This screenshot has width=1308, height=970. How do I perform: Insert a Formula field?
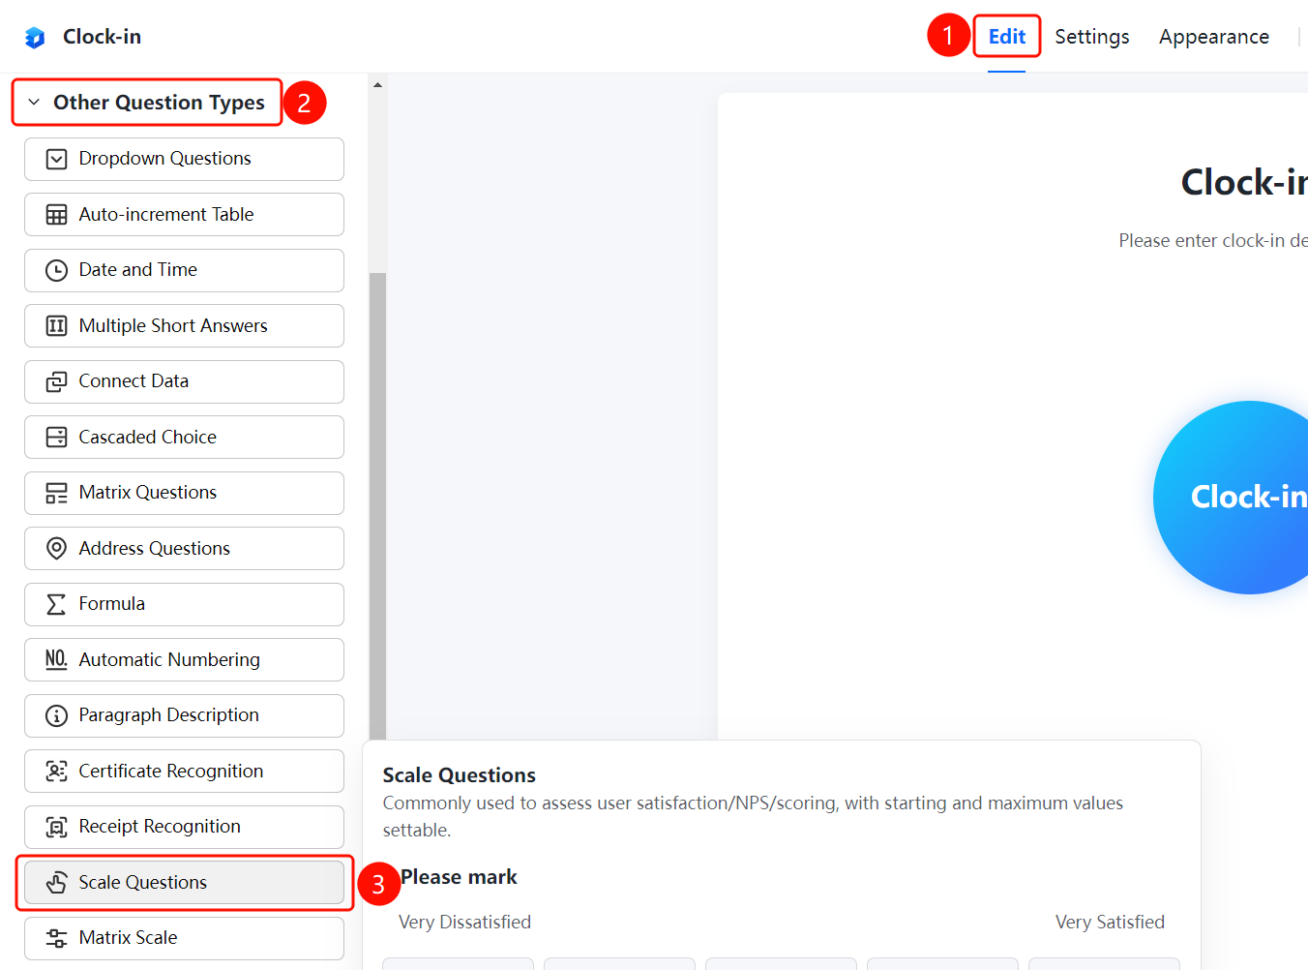pos(184,604)
